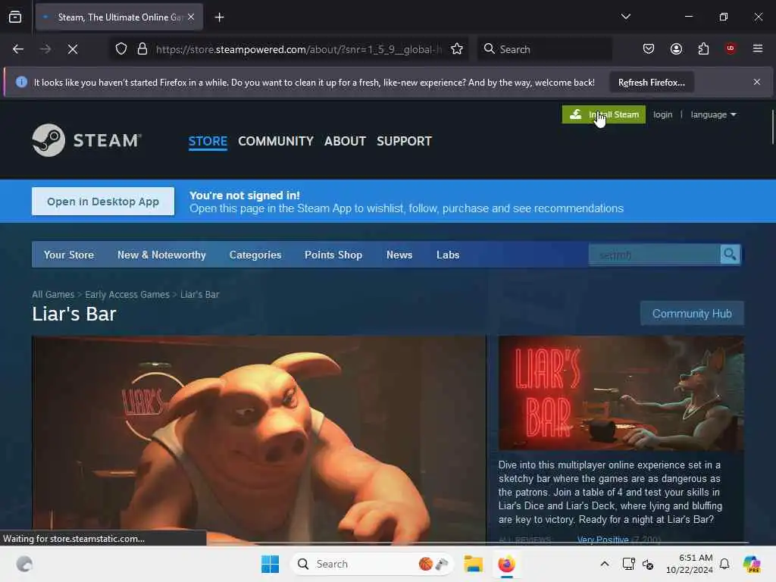Close the Steam tab
Viewport: 776px width, 582px height.
191,17
